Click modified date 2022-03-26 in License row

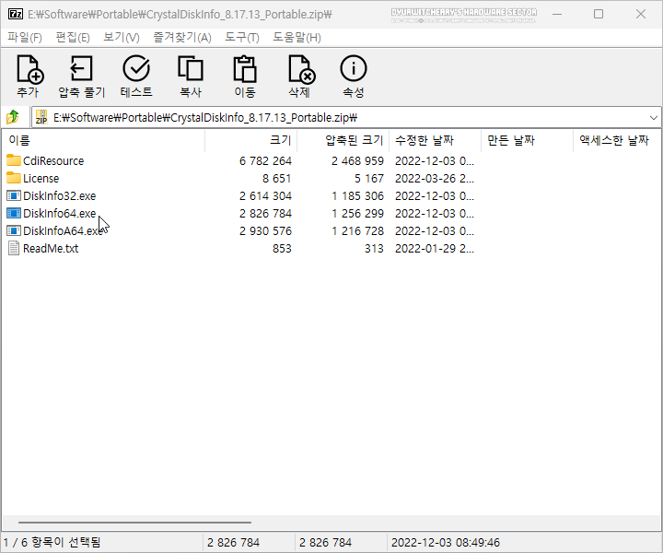(435, 178)
